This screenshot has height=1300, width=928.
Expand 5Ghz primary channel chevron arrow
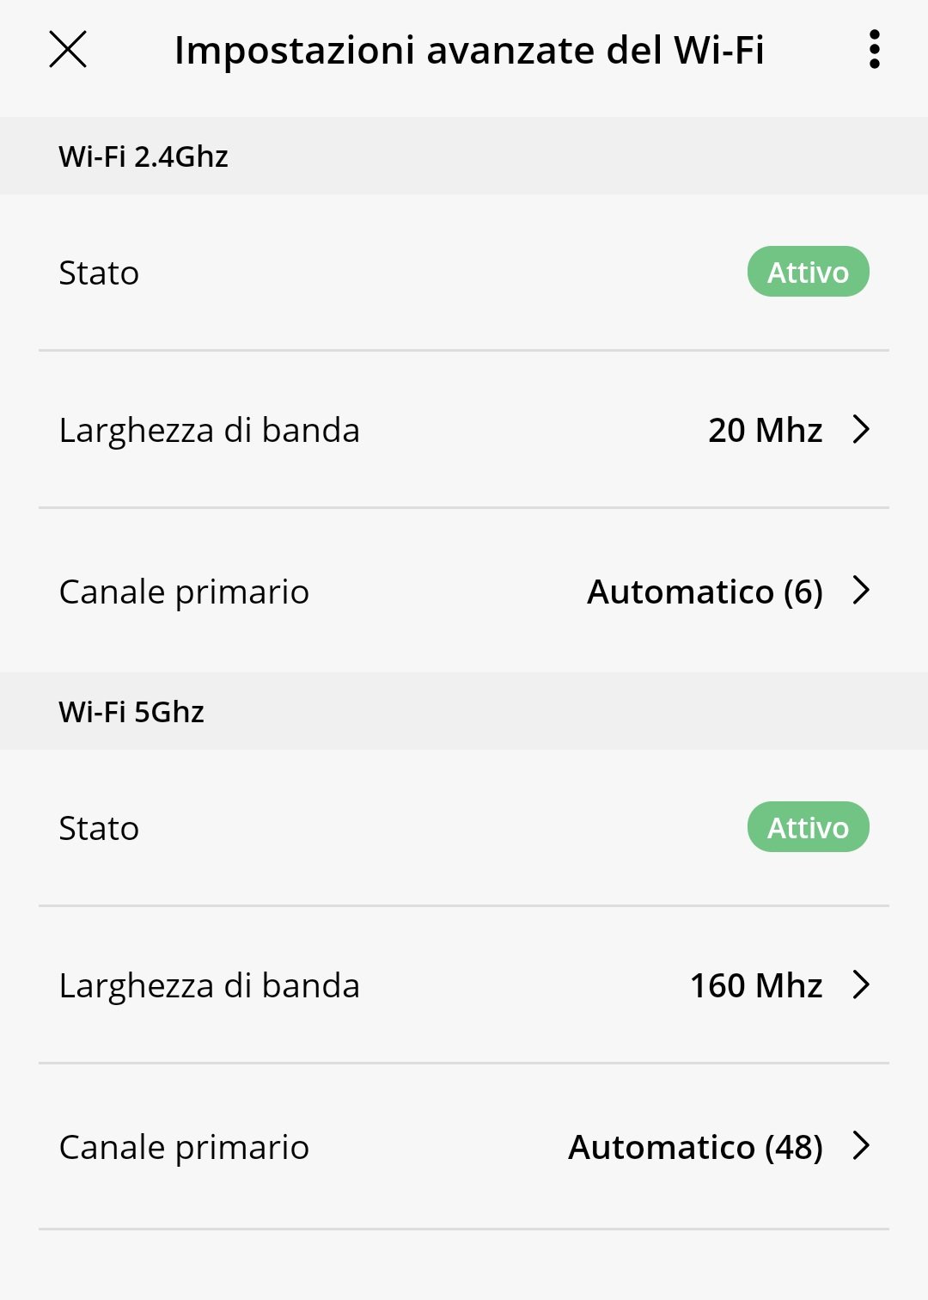(x=861, y=1146)
